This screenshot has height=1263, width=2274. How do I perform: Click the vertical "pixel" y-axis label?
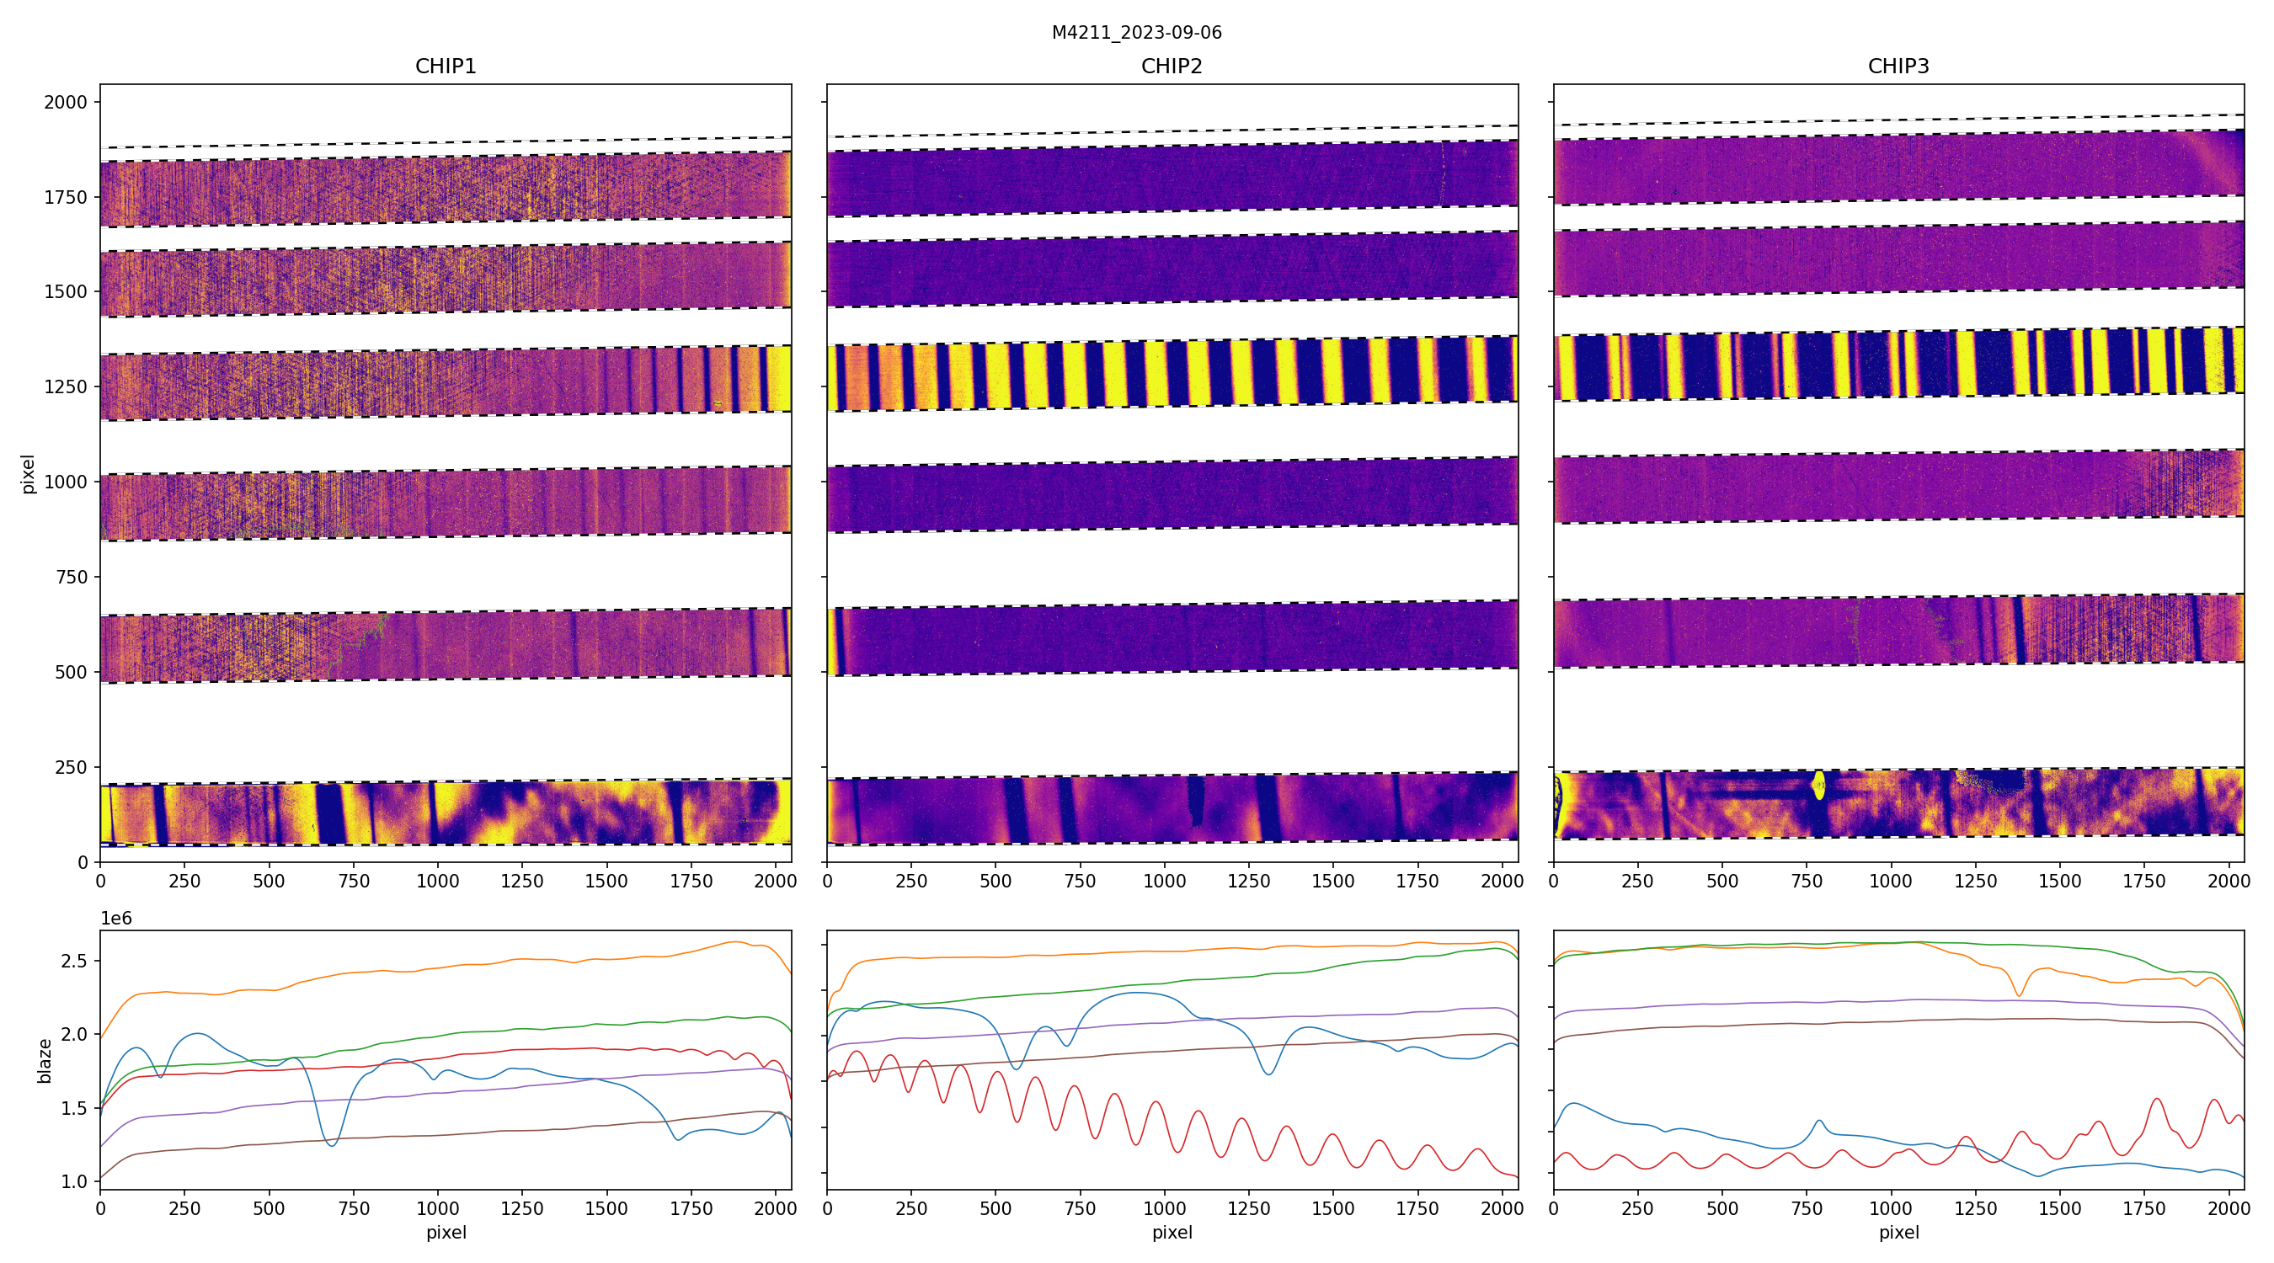[x=29, y=474]
